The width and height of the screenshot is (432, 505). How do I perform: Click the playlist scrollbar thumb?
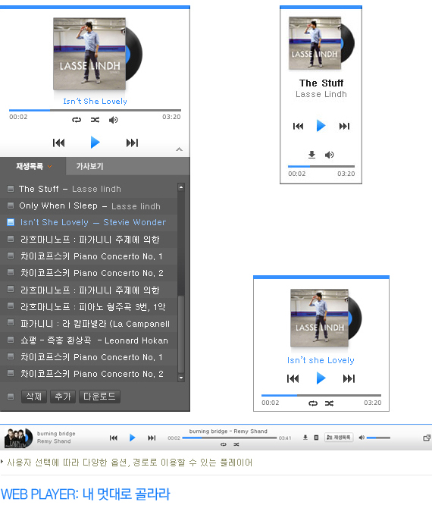(181, 334)
